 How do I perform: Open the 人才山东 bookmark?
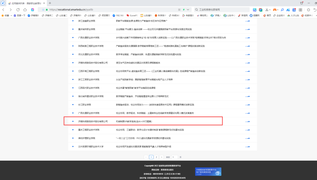[293, 15]
